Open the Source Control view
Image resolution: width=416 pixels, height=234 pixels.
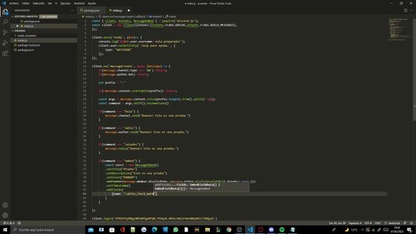(x=5, y=32)
